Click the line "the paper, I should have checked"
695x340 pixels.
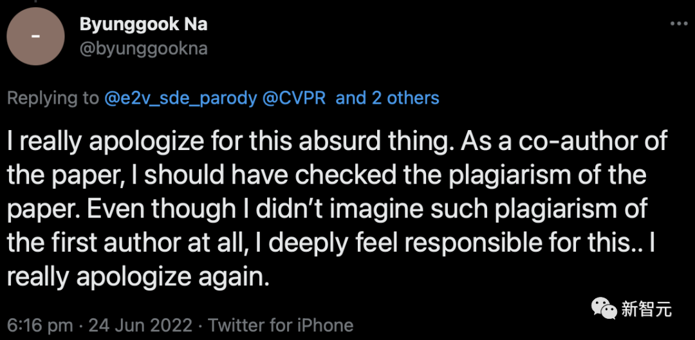click(326, 175)
